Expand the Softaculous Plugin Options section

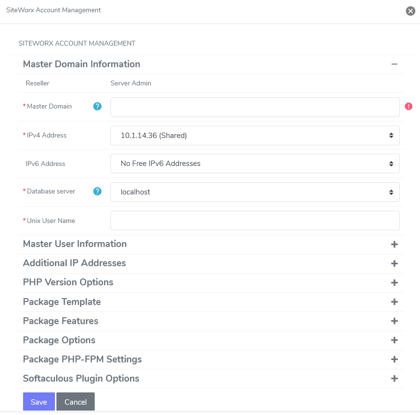tap(394, 378)
